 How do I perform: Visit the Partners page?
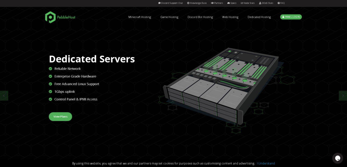tap(217, 3)
